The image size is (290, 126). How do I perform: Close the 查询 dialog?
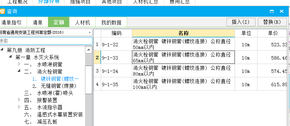282,12
